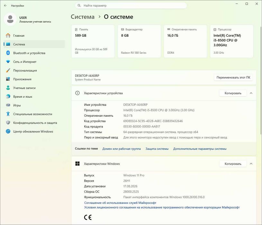Click the Windows logo beside Характеристики Windows
Screen dimensions: 262x225
pos(77,164)
